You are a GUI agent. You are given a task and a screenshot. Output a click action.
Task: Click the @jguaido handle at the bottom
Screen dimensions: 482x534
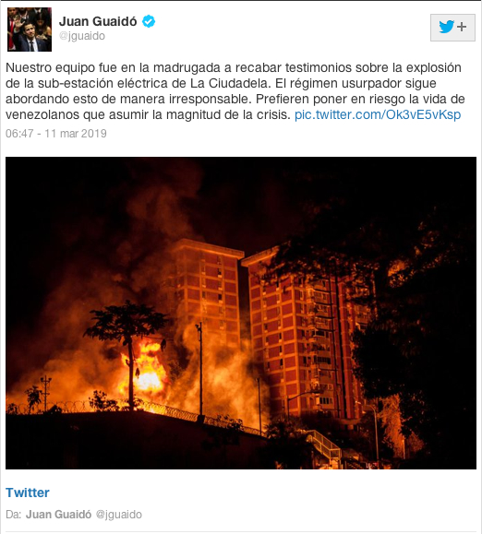point(118,515)
